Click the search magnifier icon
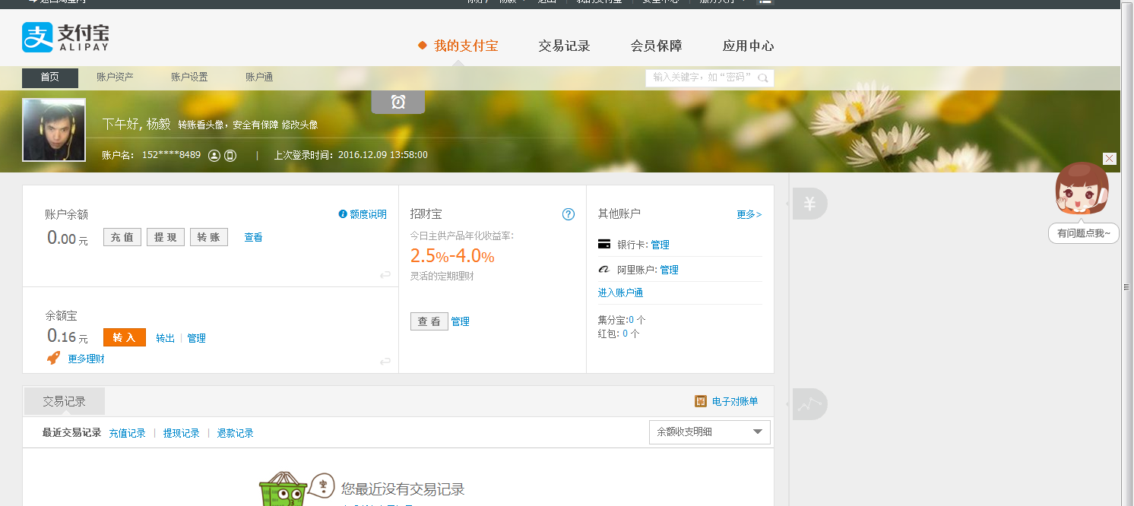Screen dimensions: 1134x506 [x=763, y=77]
